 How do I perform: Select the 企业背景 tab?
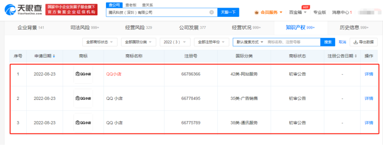pyautogui.click(x=31, y=28)
